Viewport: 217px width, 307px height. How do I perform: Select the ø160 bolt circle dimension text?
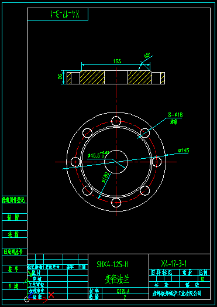(x=105, y=178)
